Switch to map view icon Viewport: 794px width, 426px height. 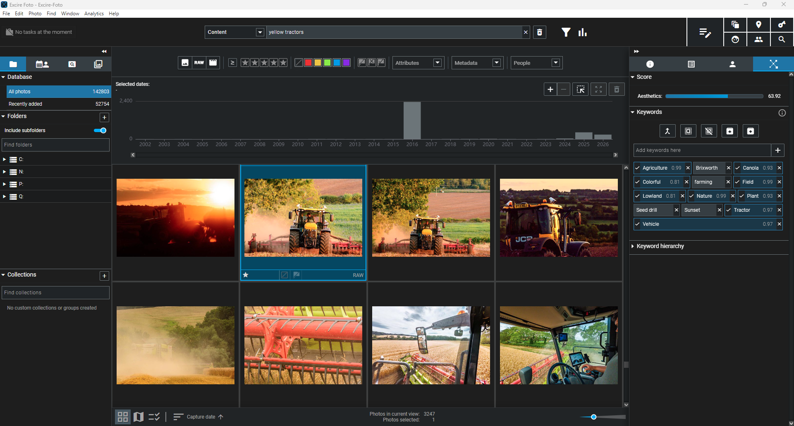139,417
